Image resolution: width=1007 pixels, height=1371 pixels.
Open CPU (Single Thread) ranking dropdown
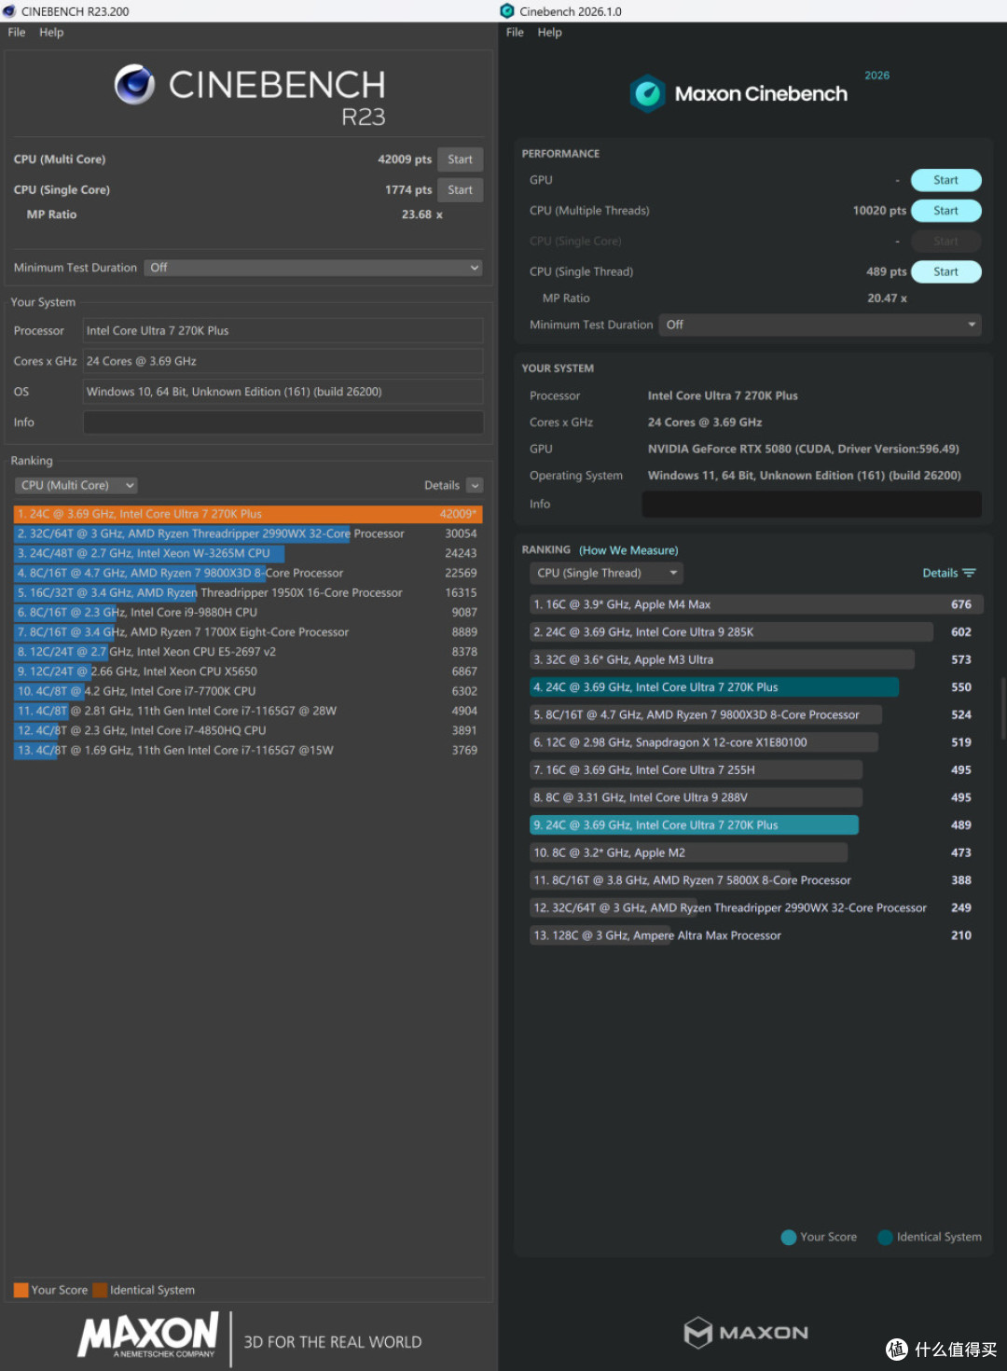(606, 573)
